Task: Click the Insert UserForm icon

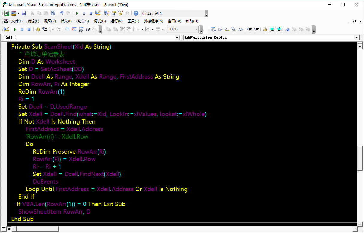Action: click(x=13, y=13)
